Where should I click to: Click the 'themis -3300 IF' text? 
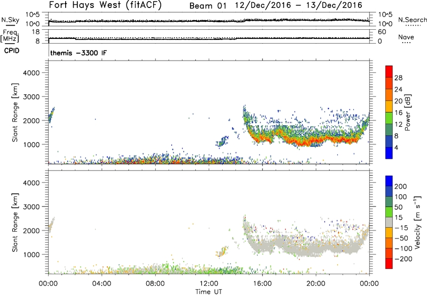[78, 53]
